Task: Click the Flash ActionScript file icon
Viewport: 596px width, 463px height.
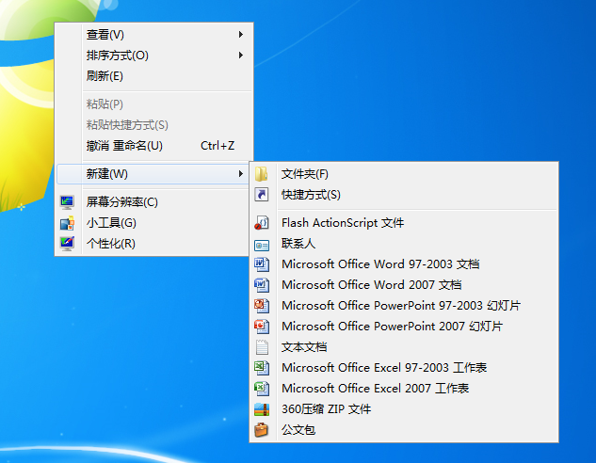Action: pos(262,223)
